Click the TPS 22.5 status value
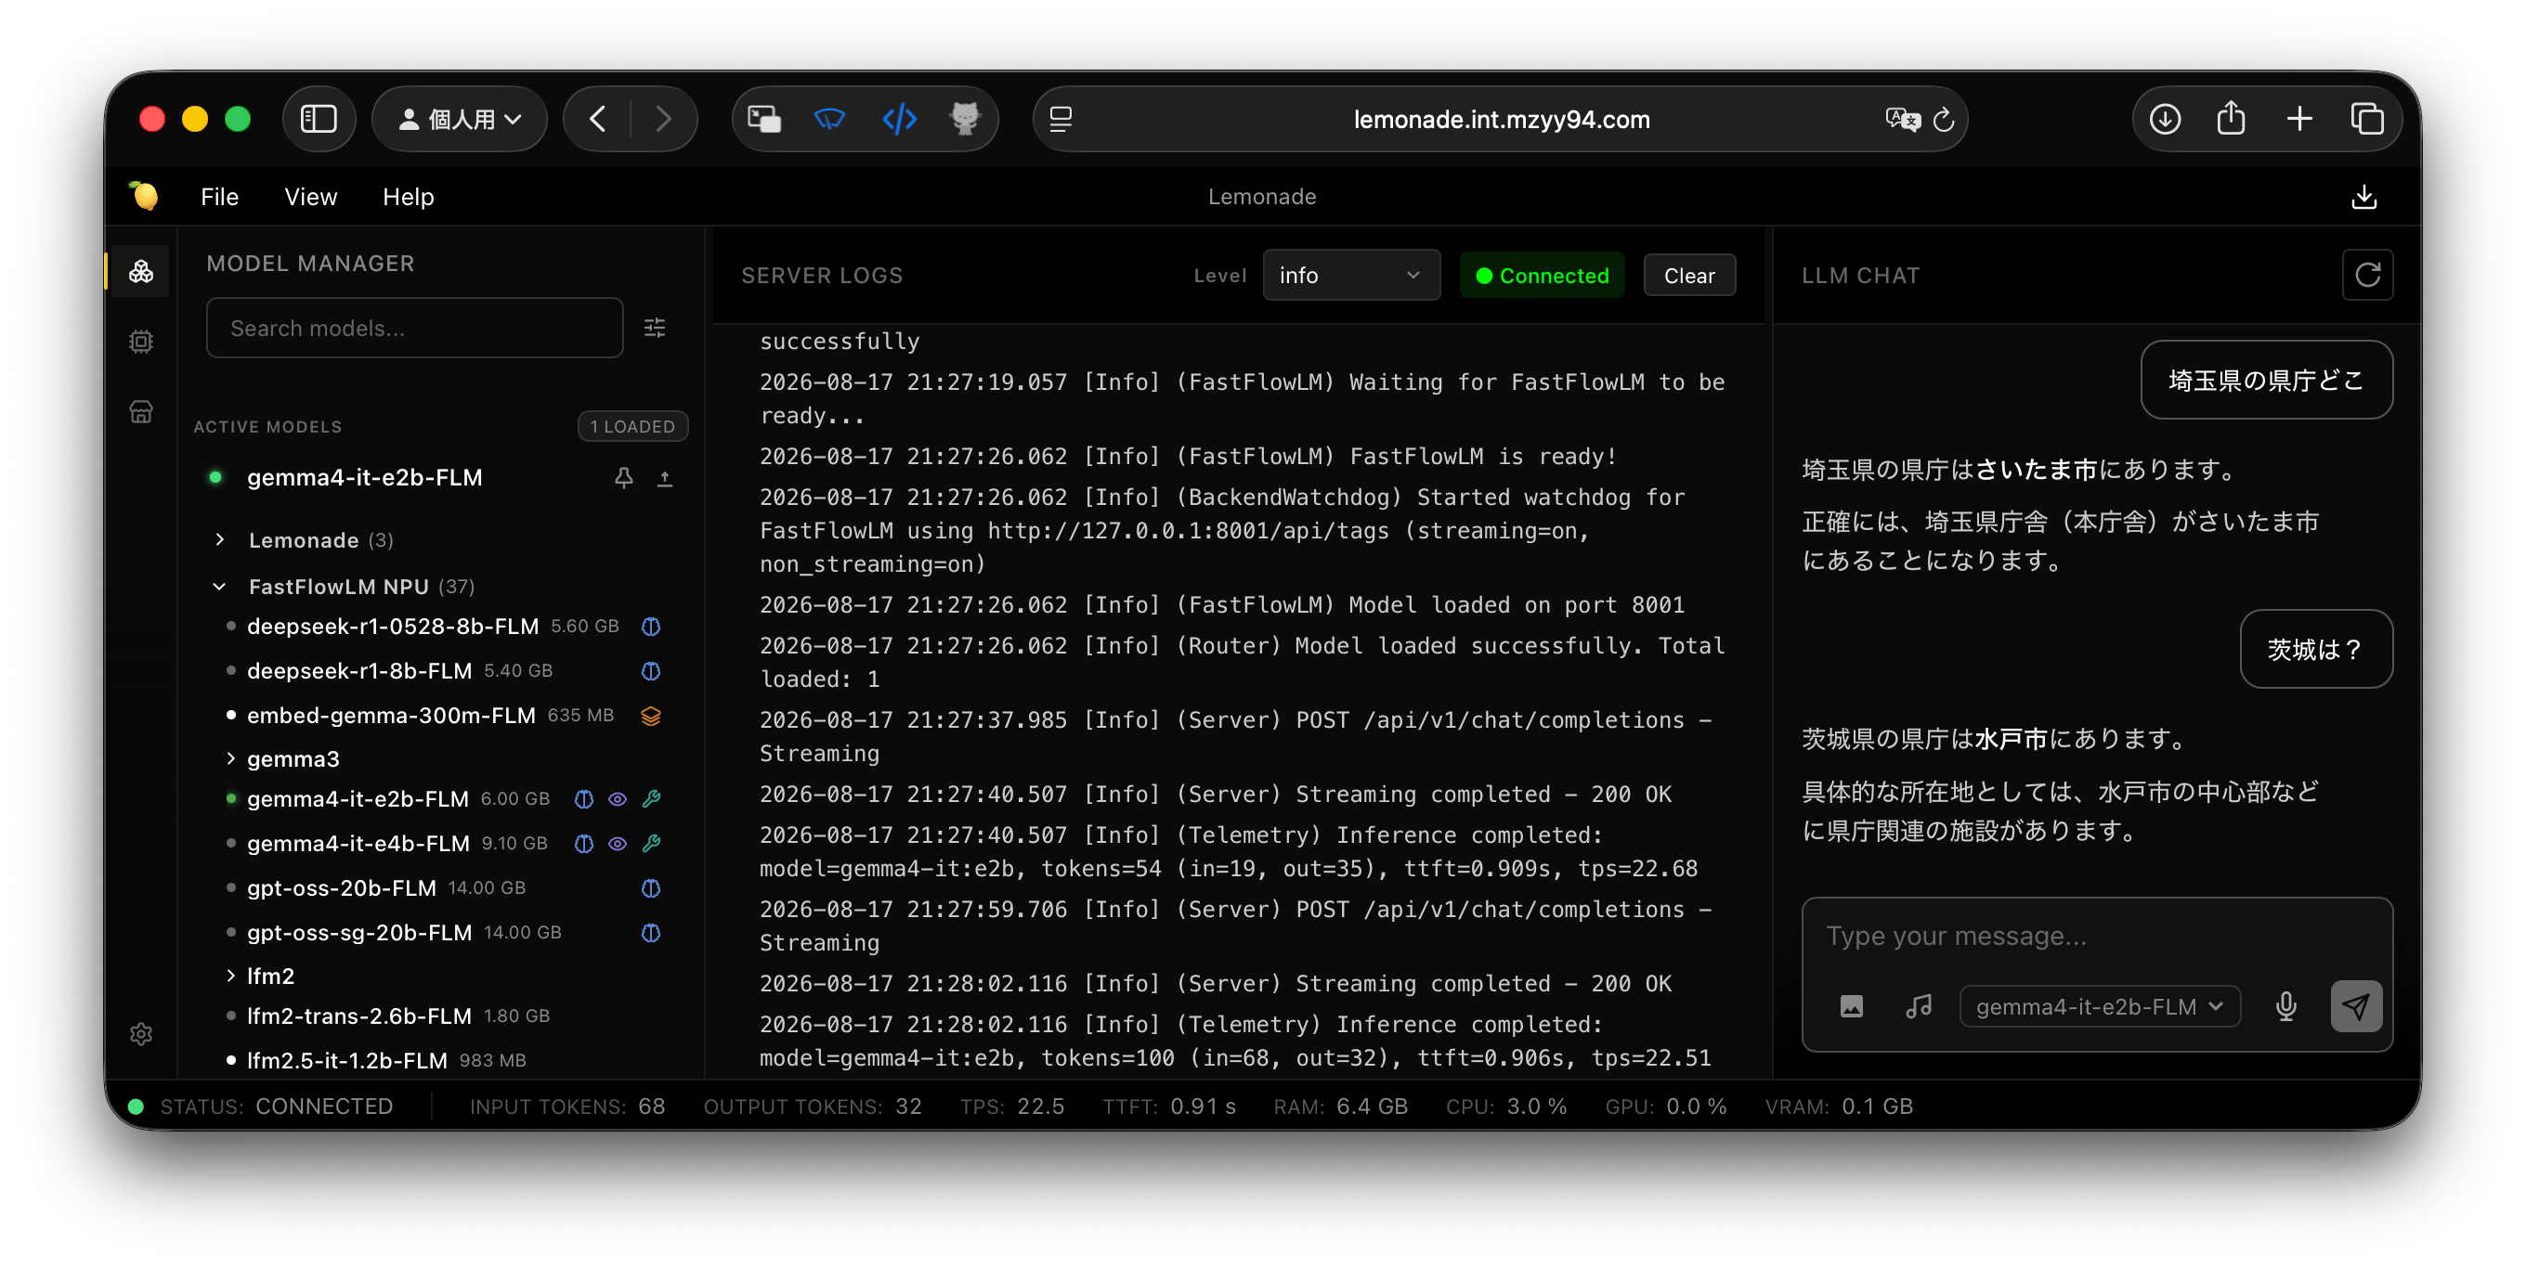Viewport: 2526px width, 1268px height. (x=1012, y=1106)
